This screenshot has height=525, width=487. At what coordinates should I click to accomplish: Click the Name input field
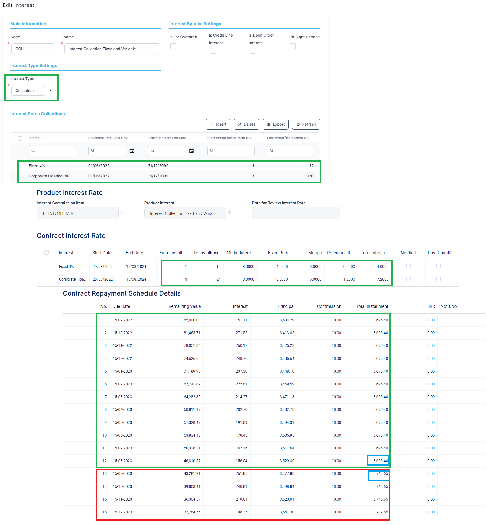(112, 49)
